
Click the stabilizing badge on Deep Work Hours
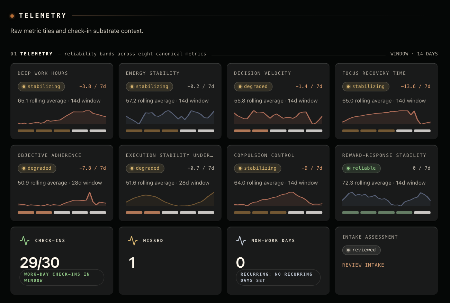click(41, 86)
